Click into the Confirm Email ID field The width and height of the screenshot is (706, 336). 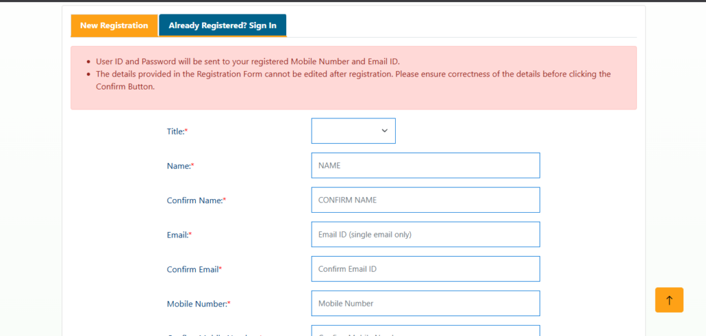coord(425,269)
